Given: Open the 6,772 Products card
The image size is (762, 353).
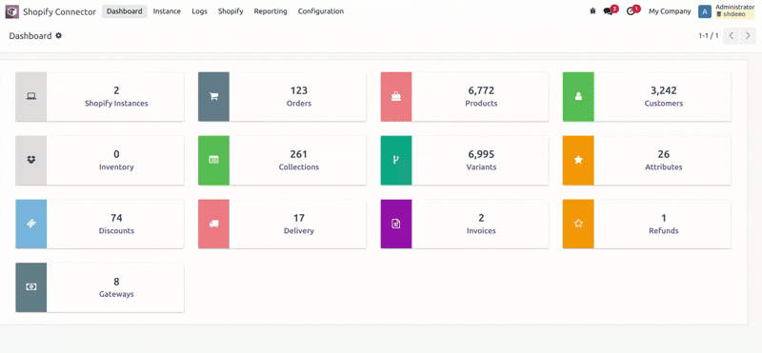Looking at the screenshot, I should pyautogui.click(x=465, y=97).
